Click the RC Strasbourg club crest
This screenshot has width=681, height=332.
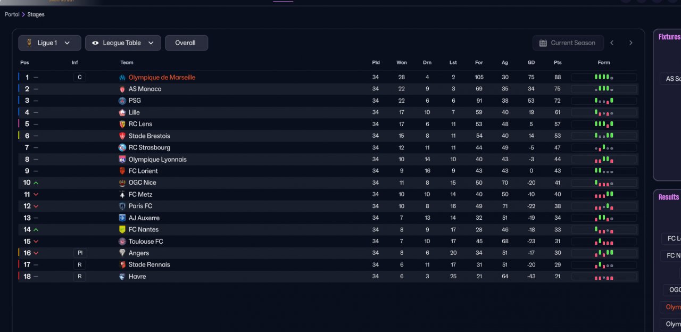click(122, 148)
